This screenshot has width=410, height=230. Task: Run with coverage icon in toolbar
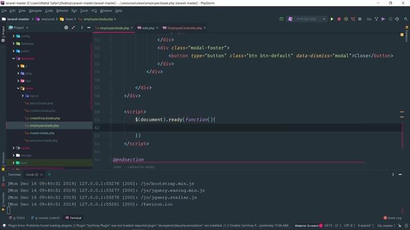[346, 19]
